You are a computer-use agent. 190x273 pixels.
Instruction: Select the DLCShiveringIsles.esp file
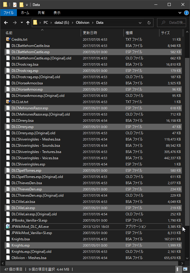(x=93, y=164)
